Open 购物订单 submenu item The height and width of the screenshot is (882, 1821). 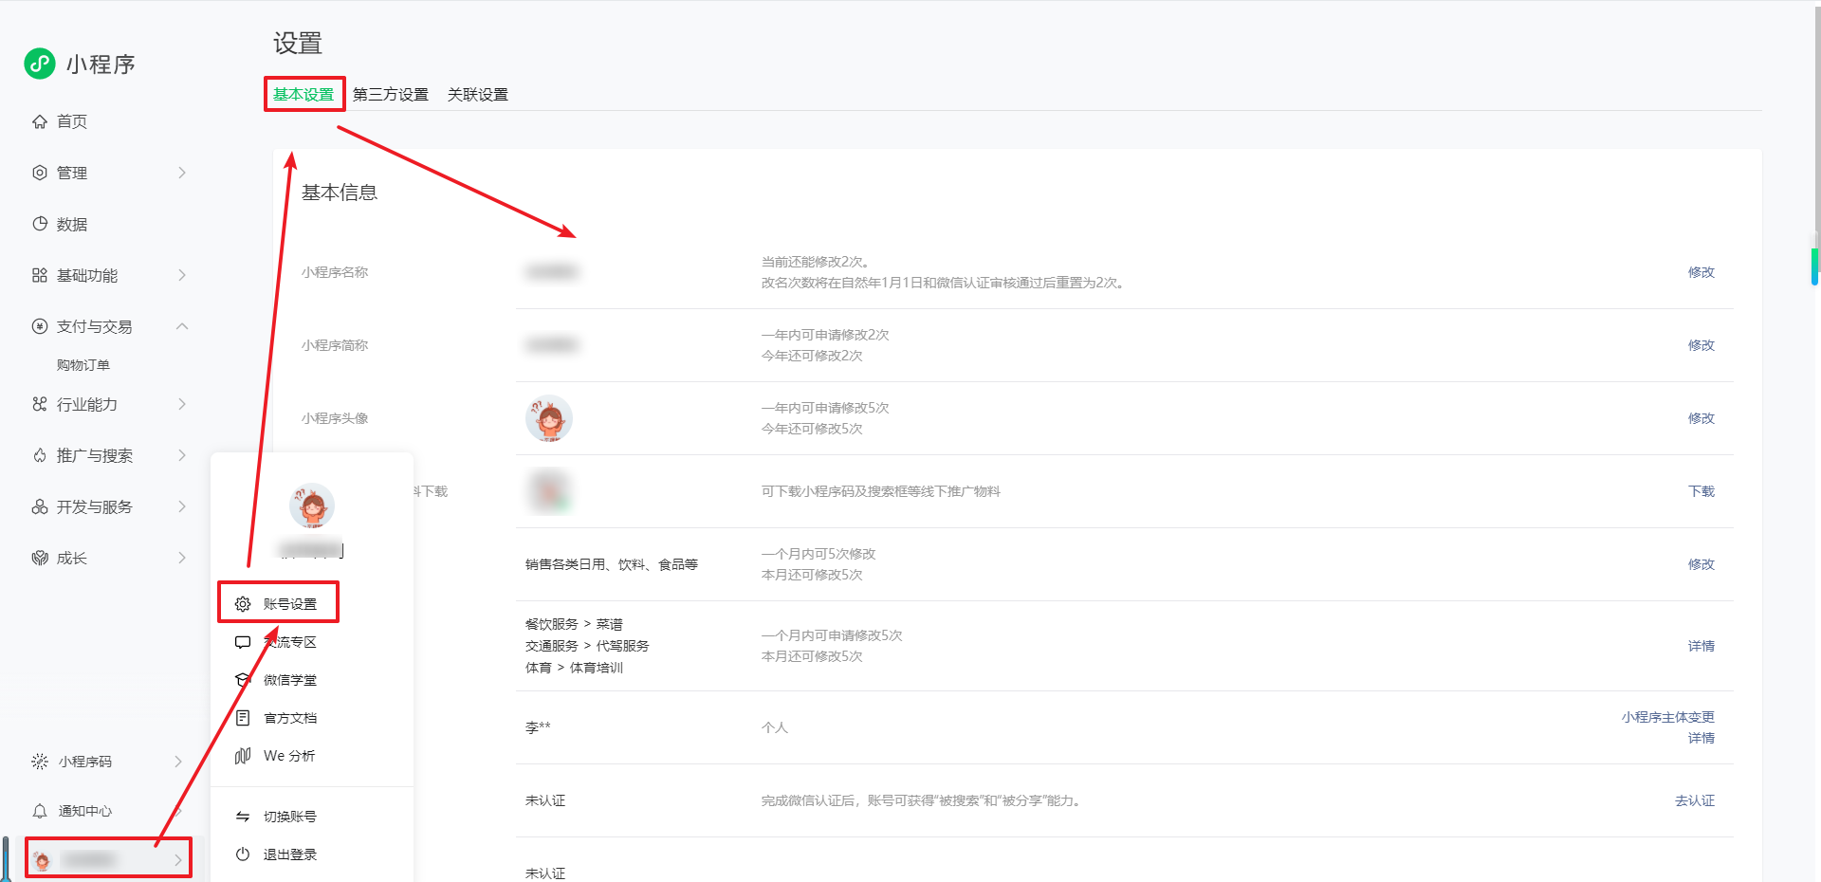83,365
